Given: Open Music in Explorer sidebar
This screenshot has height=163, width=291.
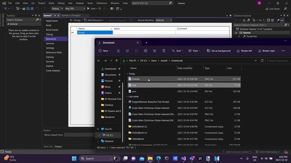Looking at the screenshot, I should (x=107, y=87).
